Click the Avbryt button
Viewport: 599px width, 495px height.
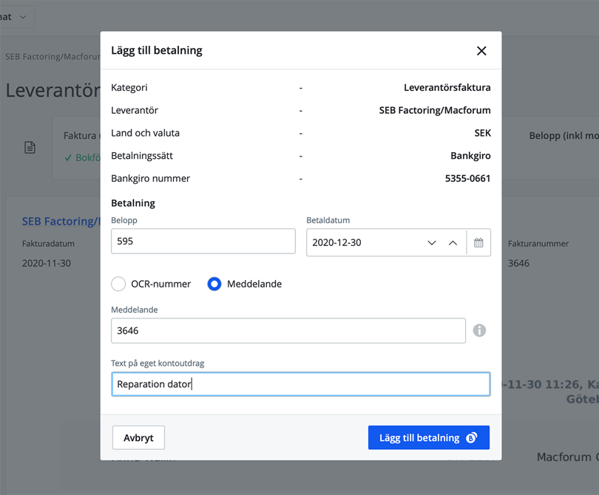(x=138, y=437)
